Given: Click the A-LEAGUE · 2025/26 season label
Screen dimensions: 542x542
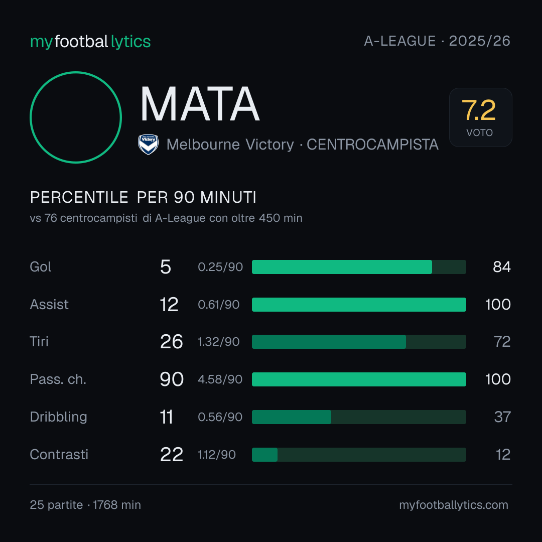Looking at the screenshot, I should click(437, 41).
